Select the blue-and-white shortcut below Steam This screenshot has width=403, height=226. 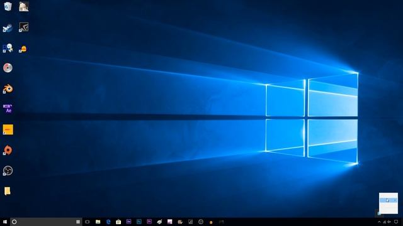(8, 48)
